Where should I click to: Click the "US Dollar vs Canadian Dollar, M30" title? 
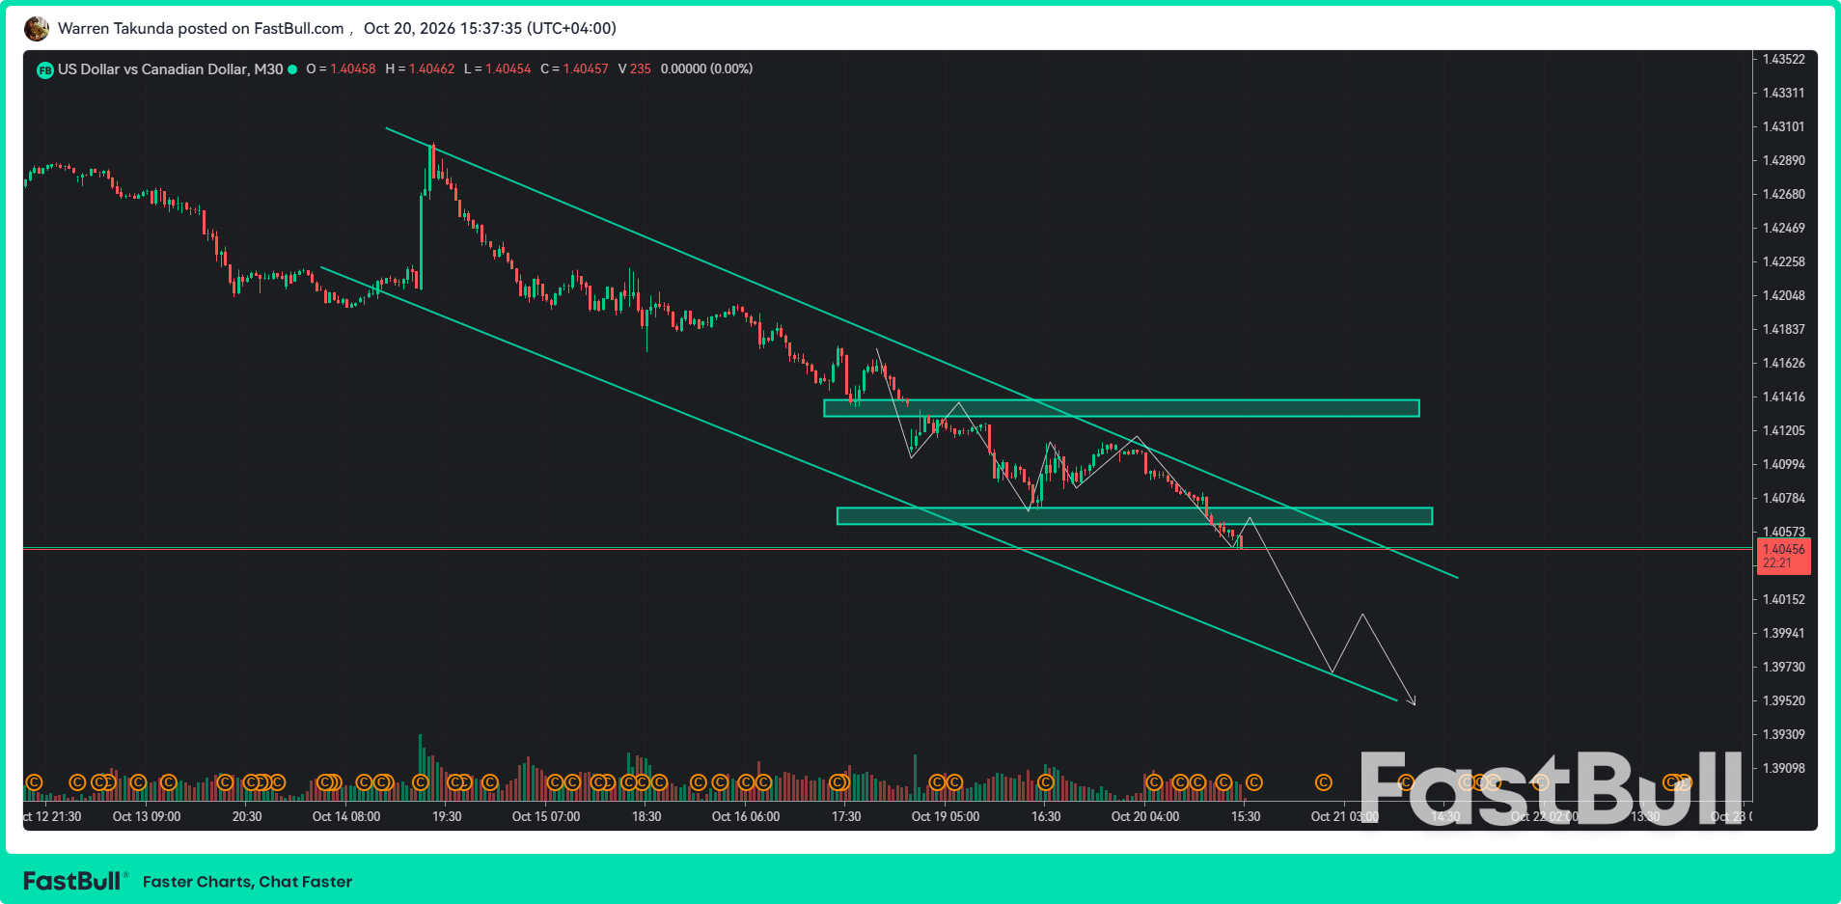(171, 69)
